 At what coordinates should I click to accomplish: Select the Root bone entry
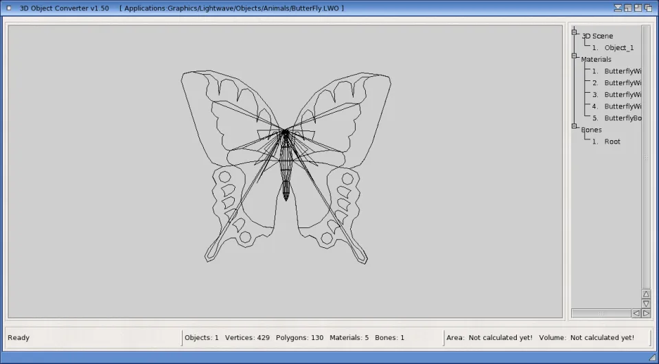612,141
